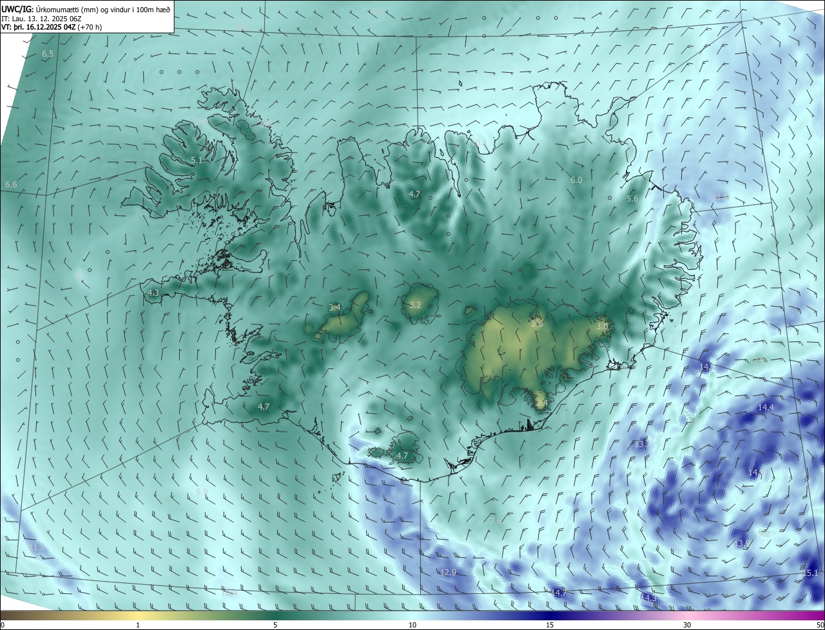825x630 pixels.
Task: Click the 14.3 value label
Action: click(x=648, y=598)
